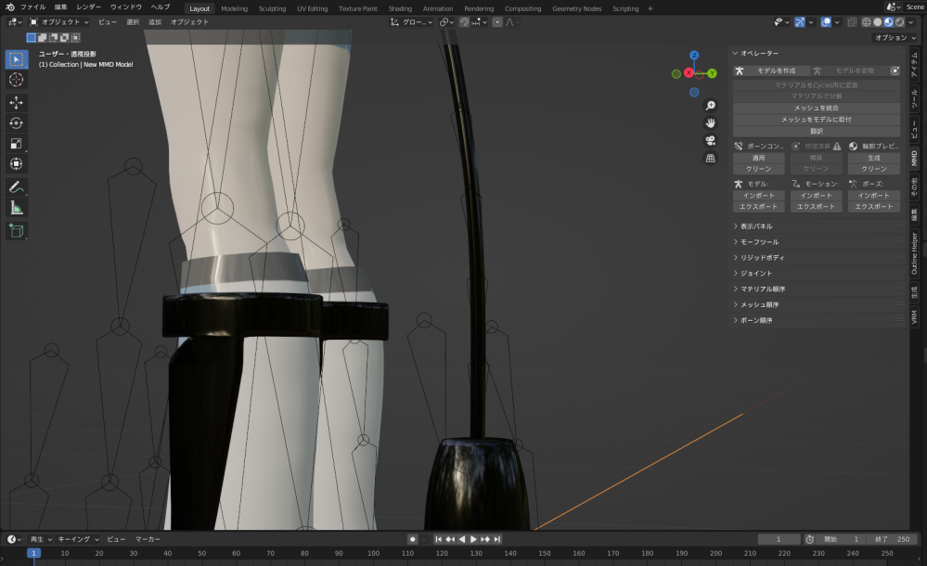The height and width of the screenshot is (566, 927).
Task: Click the メッシュを統合 button
Action: pos(817,108)
